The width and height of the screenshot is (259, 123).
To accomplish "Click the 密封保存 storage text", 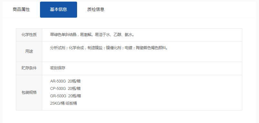I will [58, 68].
